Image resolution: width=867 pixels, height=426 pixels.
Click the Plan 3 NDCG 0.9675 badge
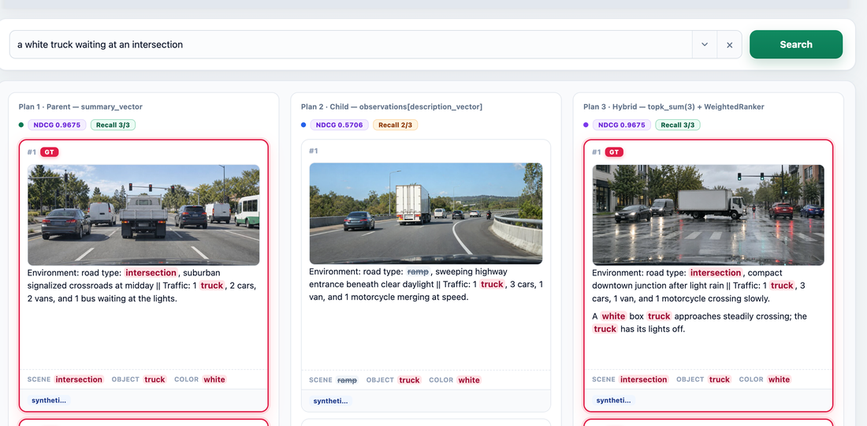[622, 125]
